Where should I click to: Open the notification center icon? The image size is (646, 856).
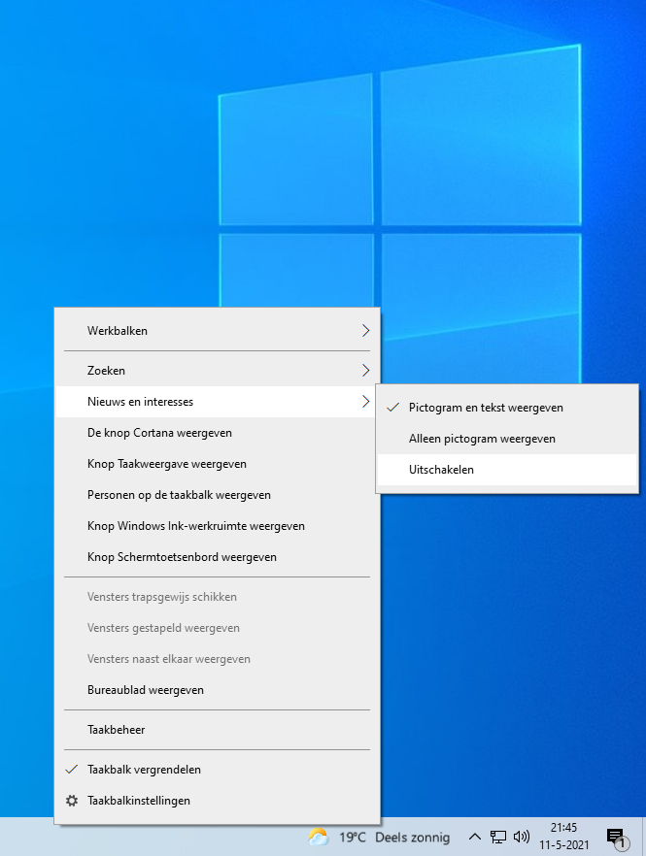[615, 837]
